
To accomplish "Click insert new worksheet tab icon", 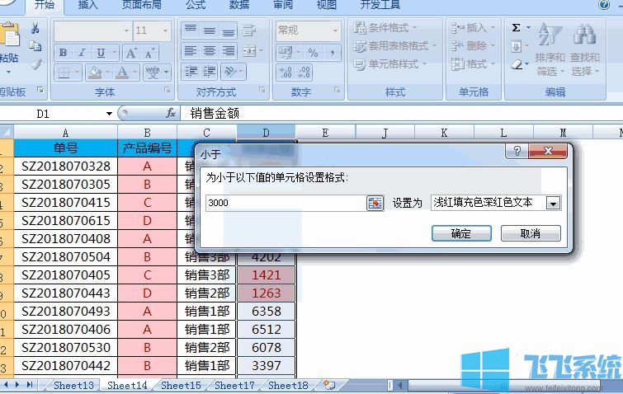I will click(329, 385).
